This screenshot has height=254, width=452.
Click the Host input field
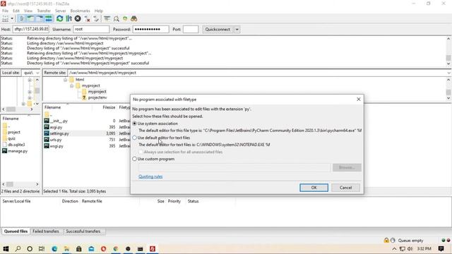(x=31, y=29)
